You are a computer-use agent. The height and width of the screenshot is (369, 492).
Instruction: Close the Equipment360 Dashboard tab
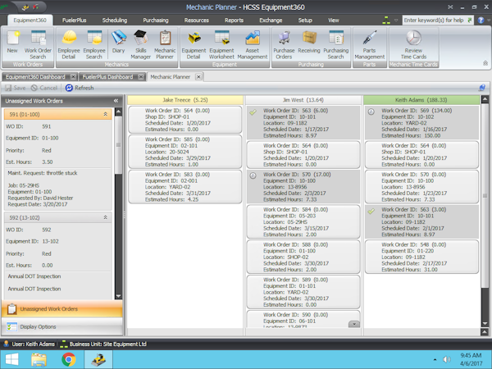[73, 77]
